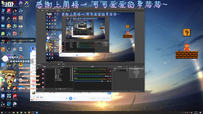Move selected source up in Sources panel
The image size is (203, 114).
(63, 89)
